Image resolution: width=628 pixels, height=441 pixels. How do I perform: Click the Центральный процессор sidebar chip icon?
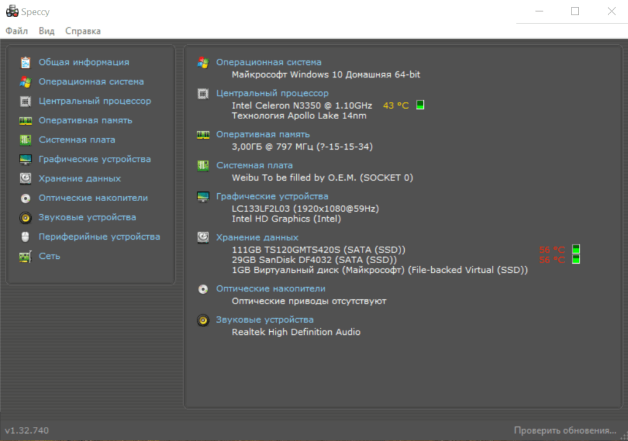point(26,101)
